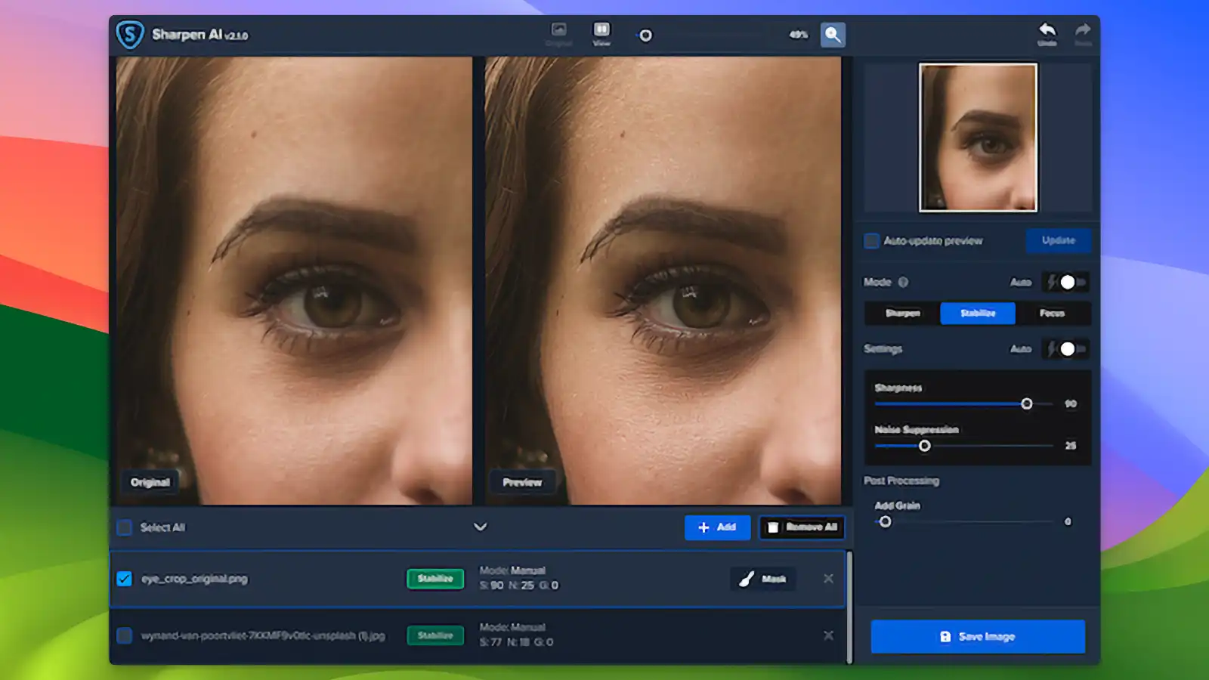1209x680 pixels.
Task: Toggle the Mode Auto switch
Action: tap(1065, 282)
